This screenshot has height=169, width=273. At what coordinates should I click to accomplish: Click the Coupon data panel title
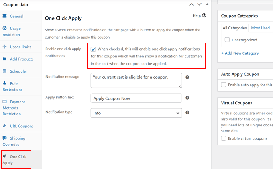[x=16, y=4]
